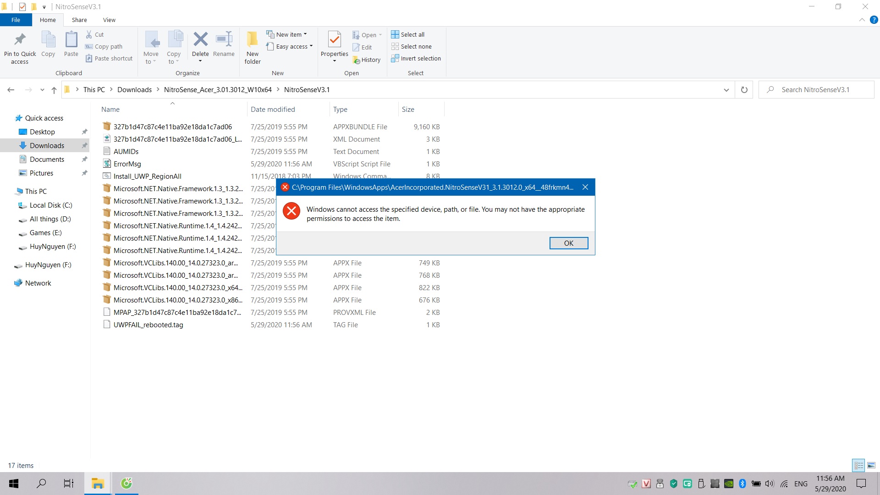The height and width of the screenshot is (495, 880).
Task: Click the Delete X icon
Action: tap(200, 39)
